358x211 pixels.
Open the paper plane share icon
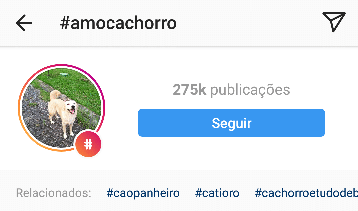coord(334,22)
